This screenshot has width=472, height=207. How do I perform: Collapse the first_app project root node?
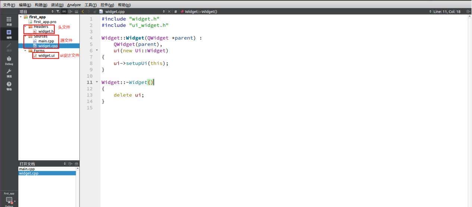coord(21,17)
